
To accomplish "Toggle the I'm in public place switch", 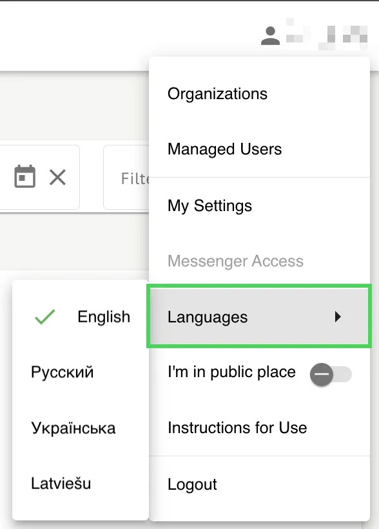I will click(x=331, y=374).
